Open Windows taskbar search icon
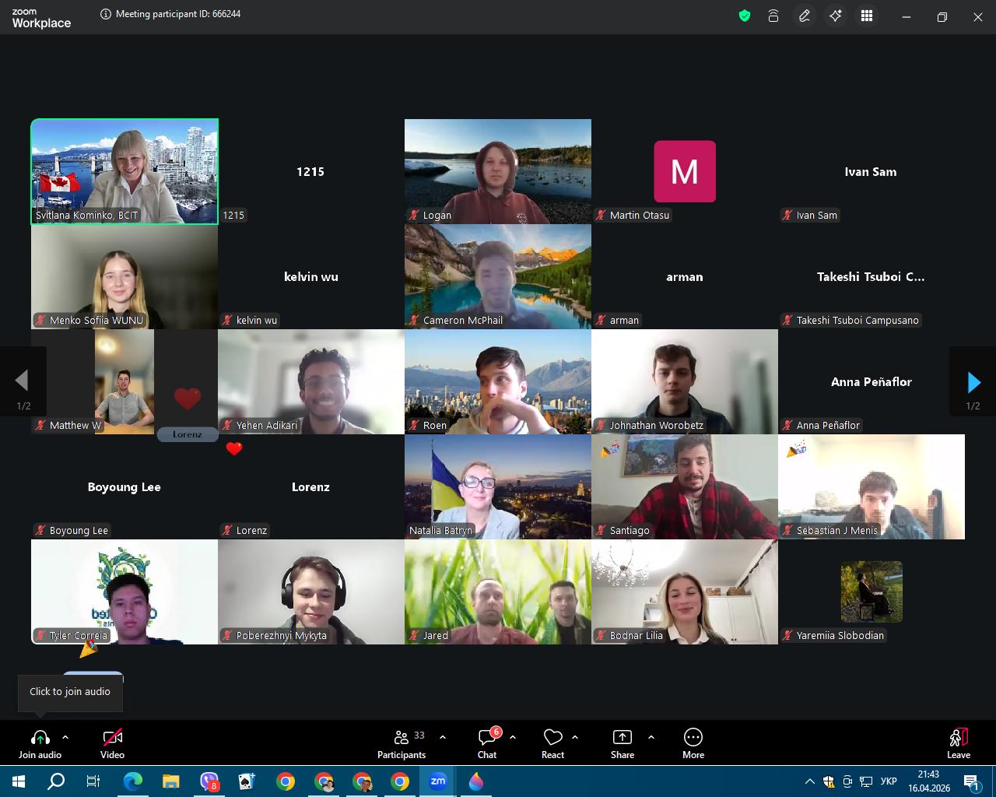Screen dimensions: 996x797 pyautogui.click(x=56, y=781)
